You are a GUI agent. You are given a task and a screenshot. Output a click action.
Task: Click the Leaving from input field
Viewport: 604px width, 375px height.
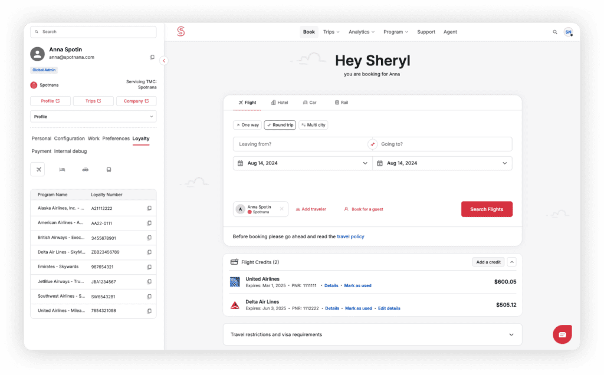point(283,143)
